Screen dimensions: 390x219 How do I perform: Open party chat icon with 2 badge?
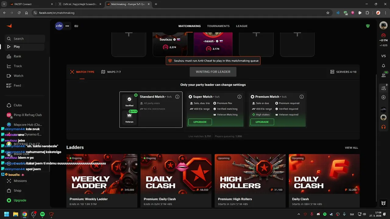(384, 88)
